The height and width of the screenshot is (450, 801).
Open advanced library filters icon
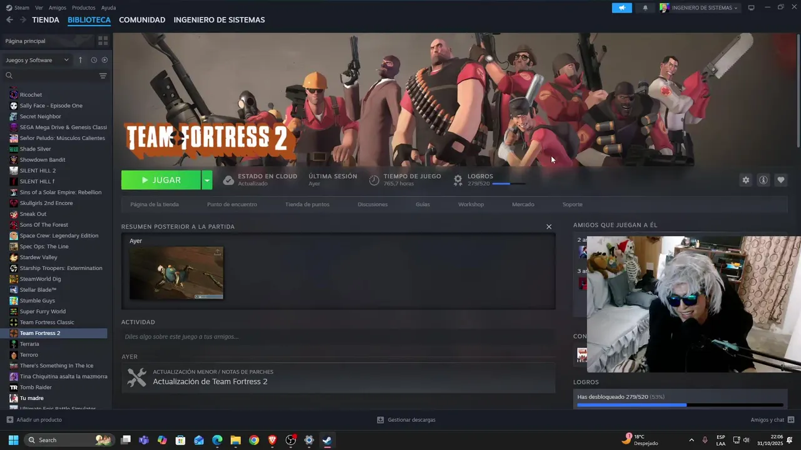pyautogui.click(x=103, y=76)
